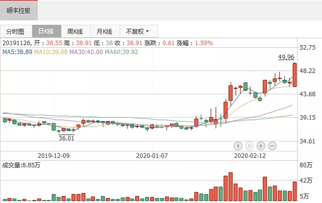Click the MA5:38.89 indicator label
The height and width of the screenshot is (203, 322).
tap(17, 52)
